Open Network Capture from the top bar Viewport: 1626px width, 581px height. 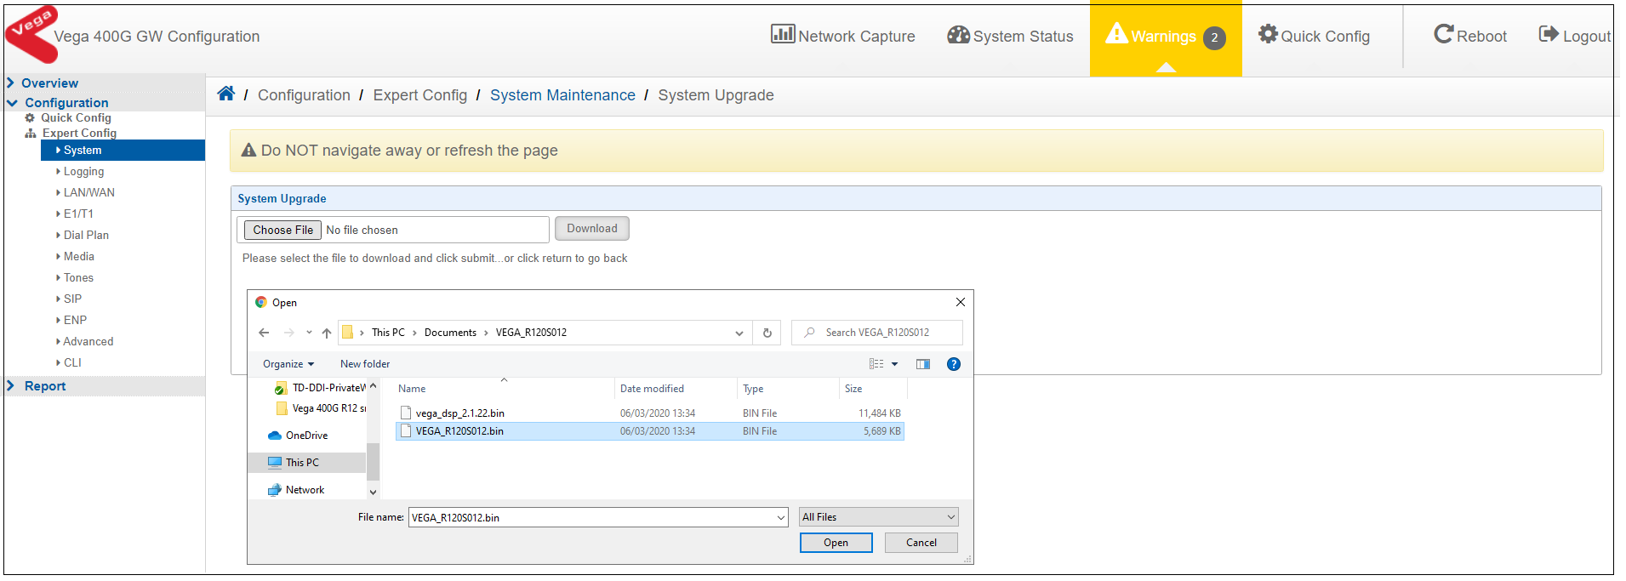(x=842, y=36)
